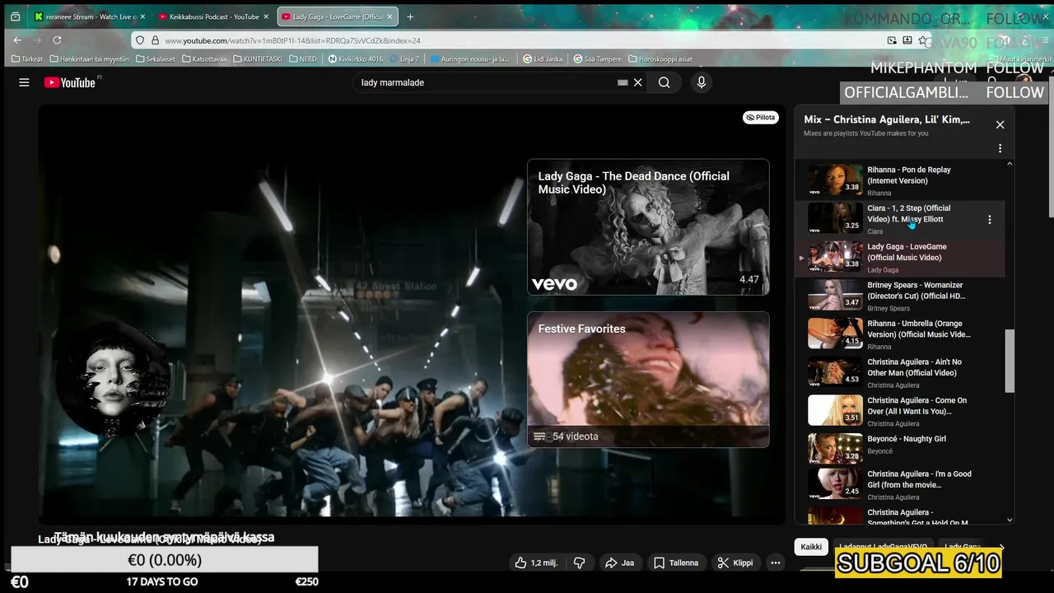1054x593 pixels.
Task: Select the Lady Gaga LoveGame tab
Action: click(x=338, y=16)
